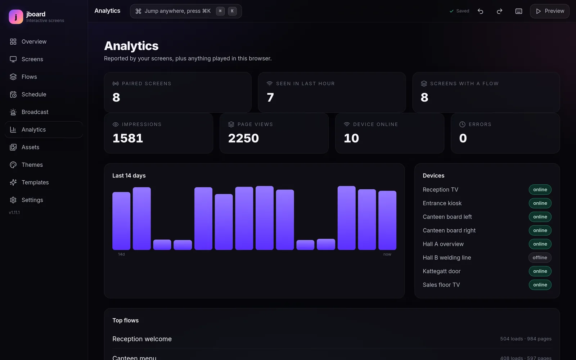Select Analytics in the sidebar
Image resolution: width=576 pixels, height=360 pixels.
(44, 130)
